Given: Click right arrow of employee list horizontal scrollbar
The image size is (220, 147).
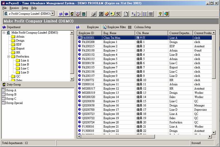Looking at the screenshot, I should click(210, 136).
